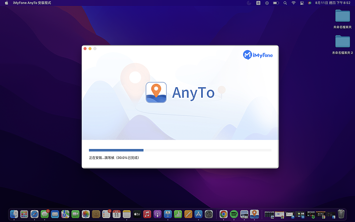
Task: Click the AnyTo installer icon in dock
Action: 254,214
